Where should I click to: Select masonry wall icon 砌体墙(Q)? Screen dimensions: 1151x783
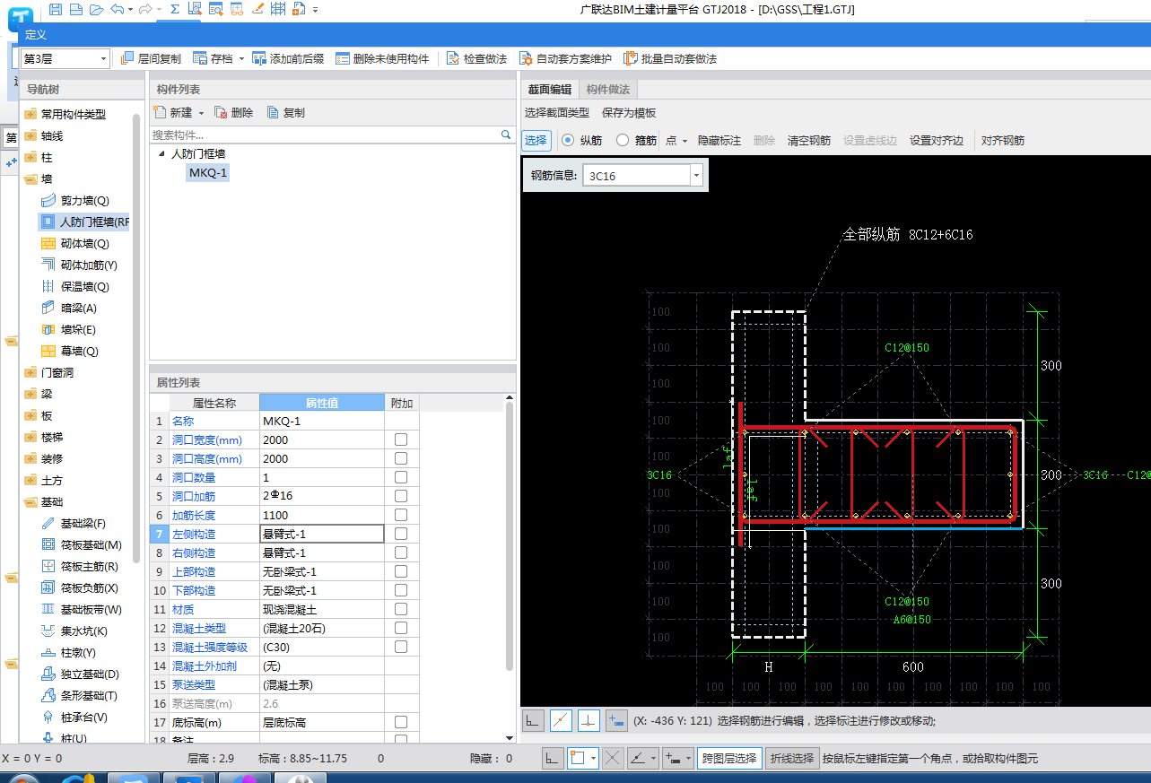[x=48, y=243]
